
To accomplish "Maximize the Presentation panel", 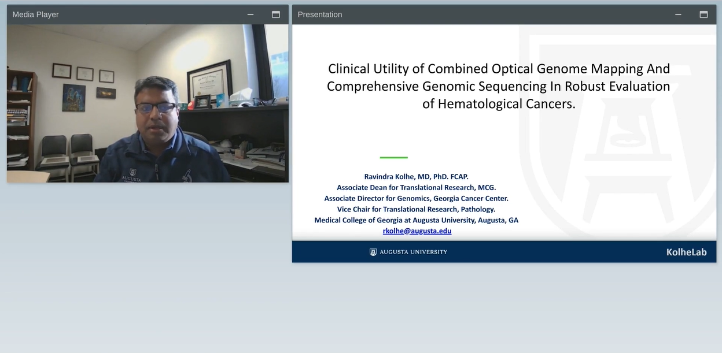I will coord(703,14).
